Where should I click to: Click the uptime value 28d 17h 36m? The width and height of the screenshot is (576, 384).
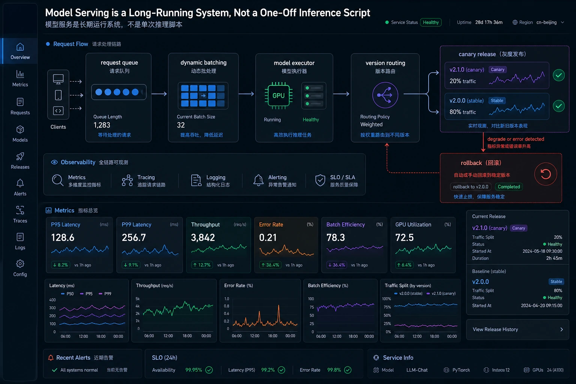489,22
